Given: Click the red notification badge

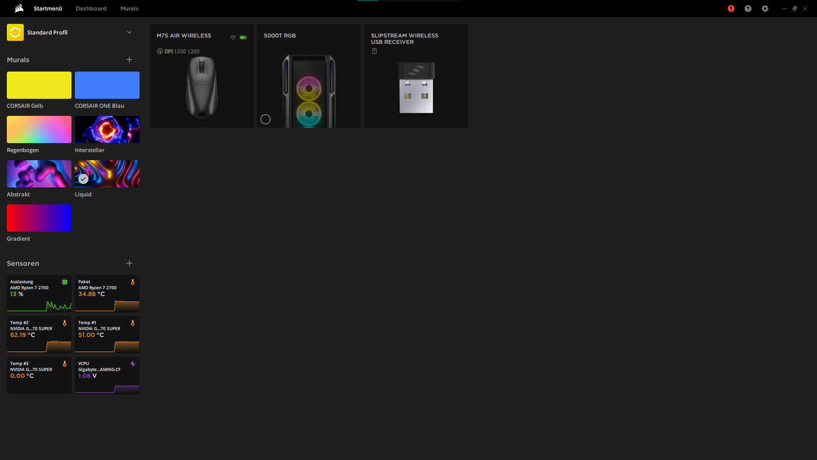Looking at the screenshot, I should [x=731, y=9].
